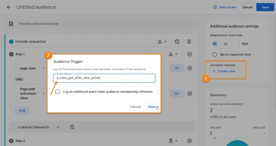Click the 'Step 1' label
This screenshot has width=276, height=146.
pyautogui.click(x=20, y=54)
